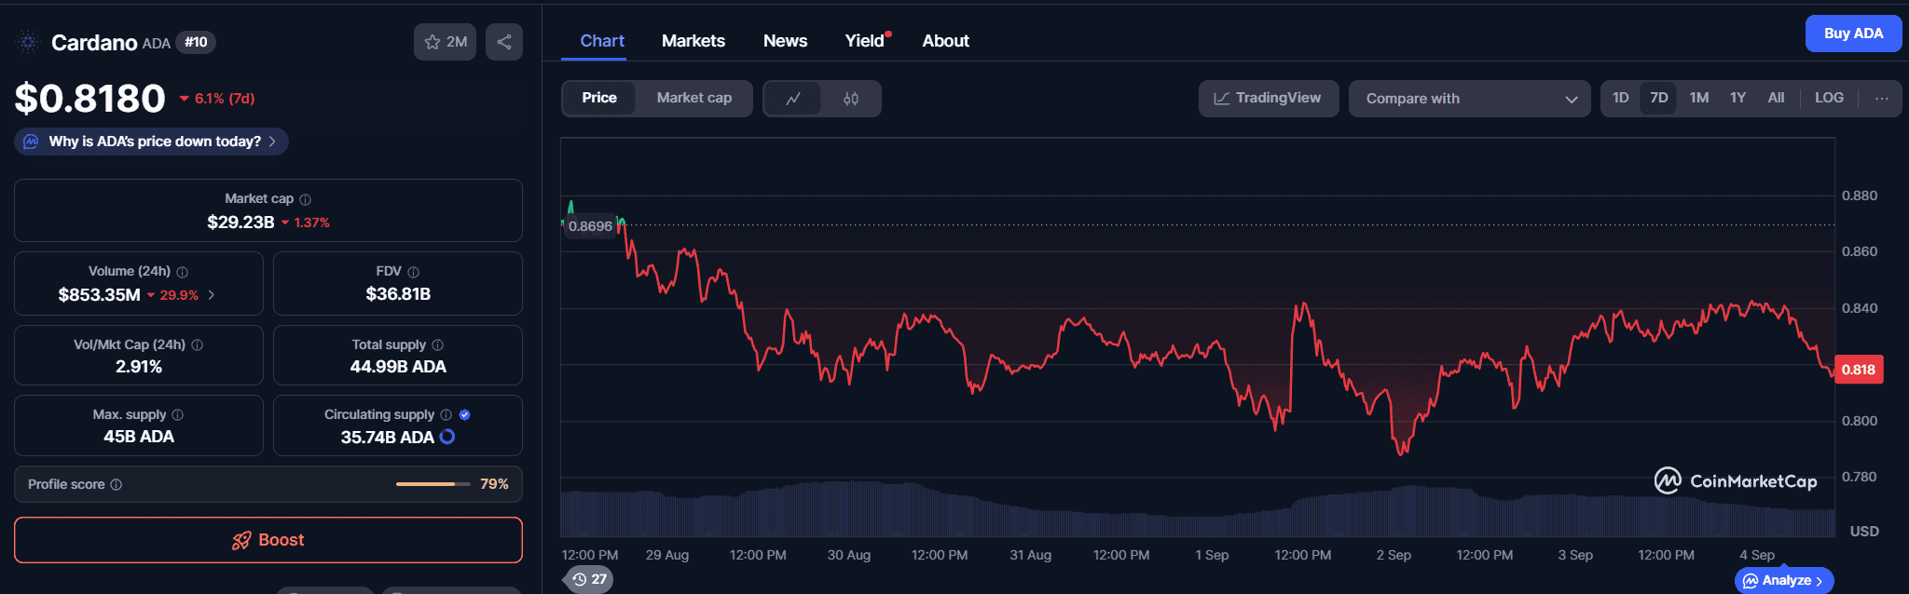Image resolution: width=1909 pixels, height=594 pixels.
Task: Click the #10 rank badge
Action: click(196, 42)
